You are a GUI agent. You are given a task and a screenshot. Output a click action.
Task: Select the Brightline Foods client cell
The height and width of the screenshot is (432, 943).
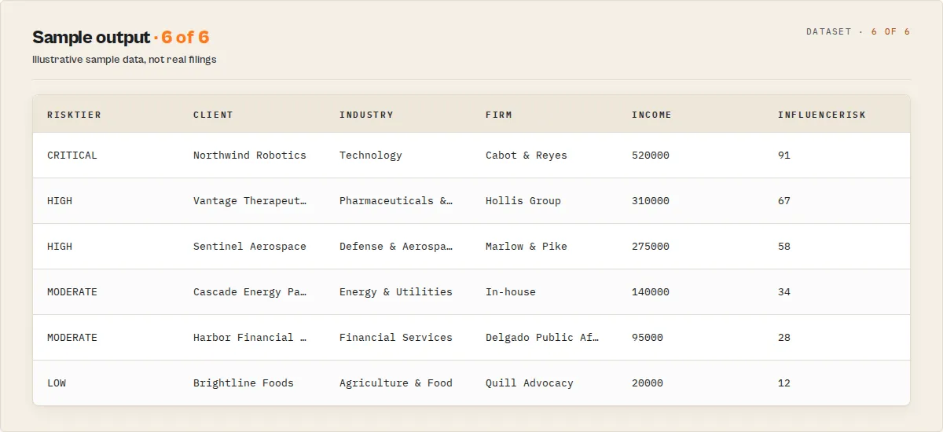(x=244, y=383)
